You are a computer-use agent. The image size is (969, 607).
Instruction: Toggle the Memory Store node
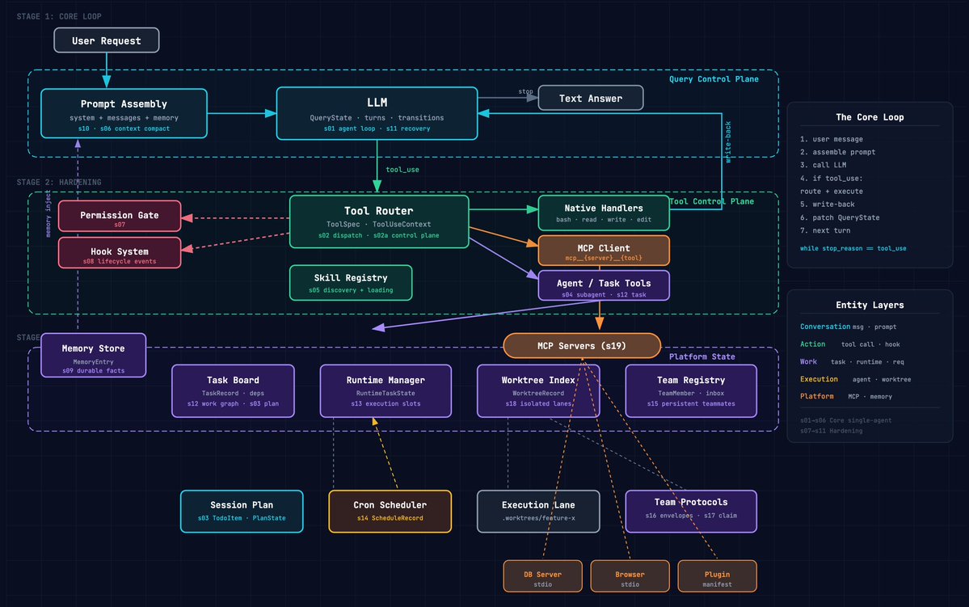pos(92,355)
